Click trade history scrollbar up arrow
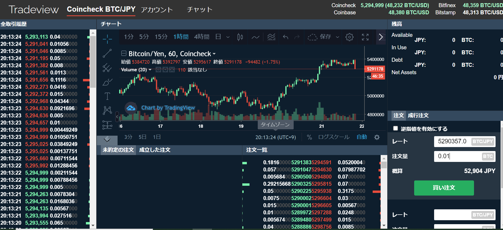 point(93,33)
